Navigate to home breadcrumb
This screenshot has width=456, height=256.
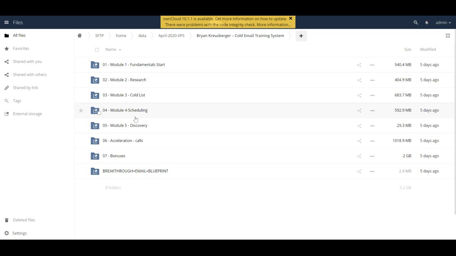click(121, 36)
